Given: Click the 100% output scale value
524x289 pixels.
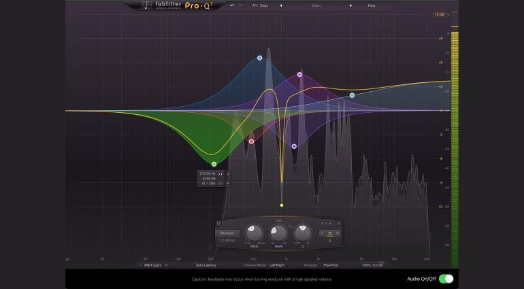Looking at the screenshot, I should (x=366, y=265).
